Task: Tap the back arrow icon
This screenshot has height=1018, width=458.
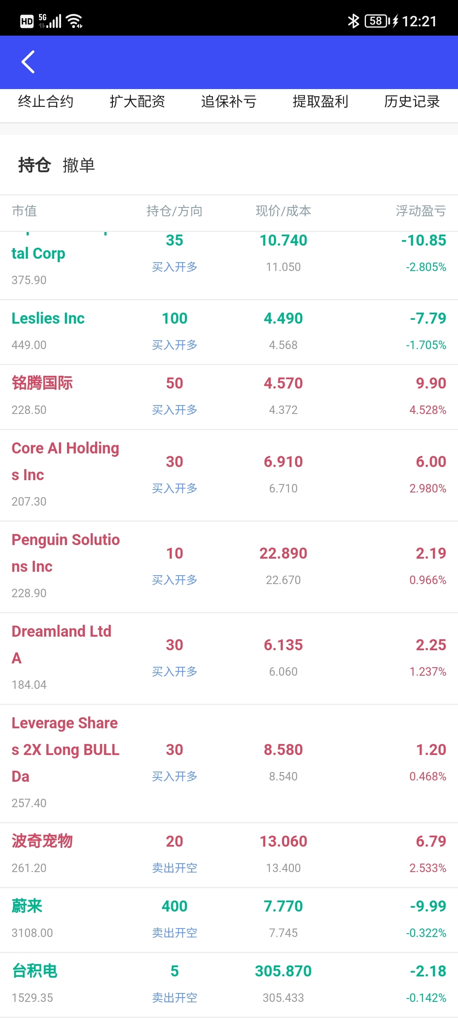Action: tap(28, 62)
